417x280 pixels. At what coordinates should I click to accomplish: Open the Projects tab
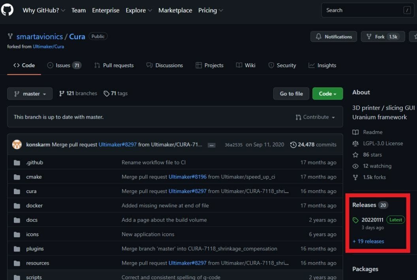pyautogui.click(x=210, y=65)
